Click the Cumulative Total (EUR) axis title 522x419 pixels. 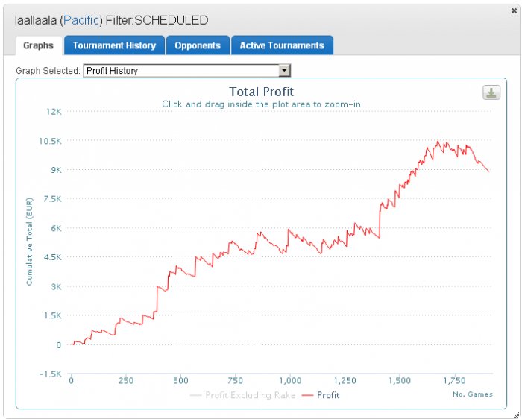(29, 242)
